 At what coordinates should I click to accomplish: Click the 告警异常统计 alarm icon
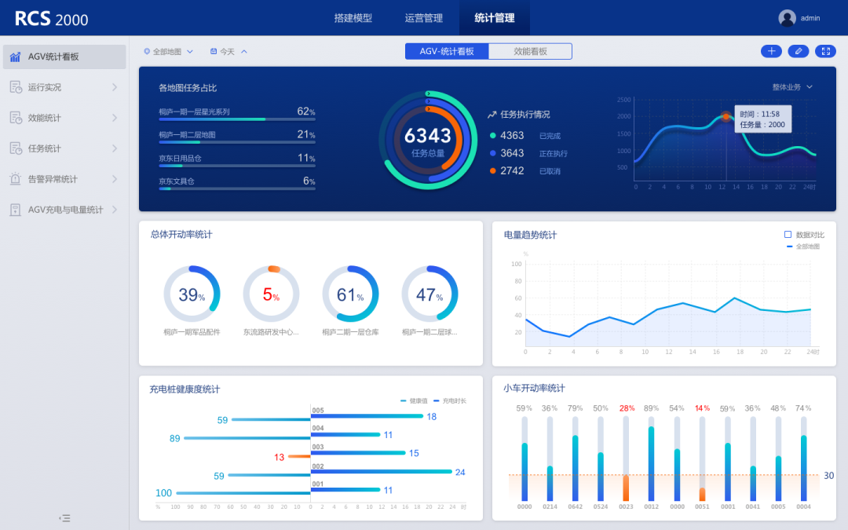tap(15, 179)
